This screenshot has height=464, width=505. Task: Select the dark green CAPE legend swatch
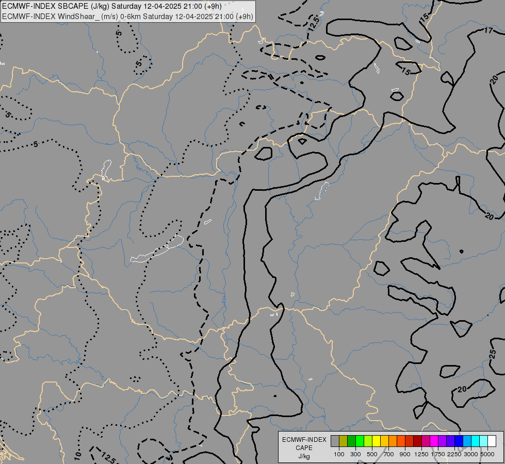point(351,441)
